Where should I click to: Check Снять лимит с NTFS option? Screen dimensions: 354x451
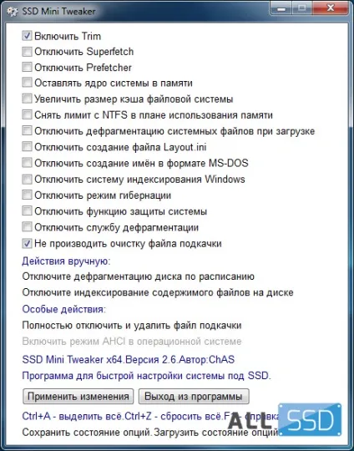pyautogui.click(x=27, y=115)
